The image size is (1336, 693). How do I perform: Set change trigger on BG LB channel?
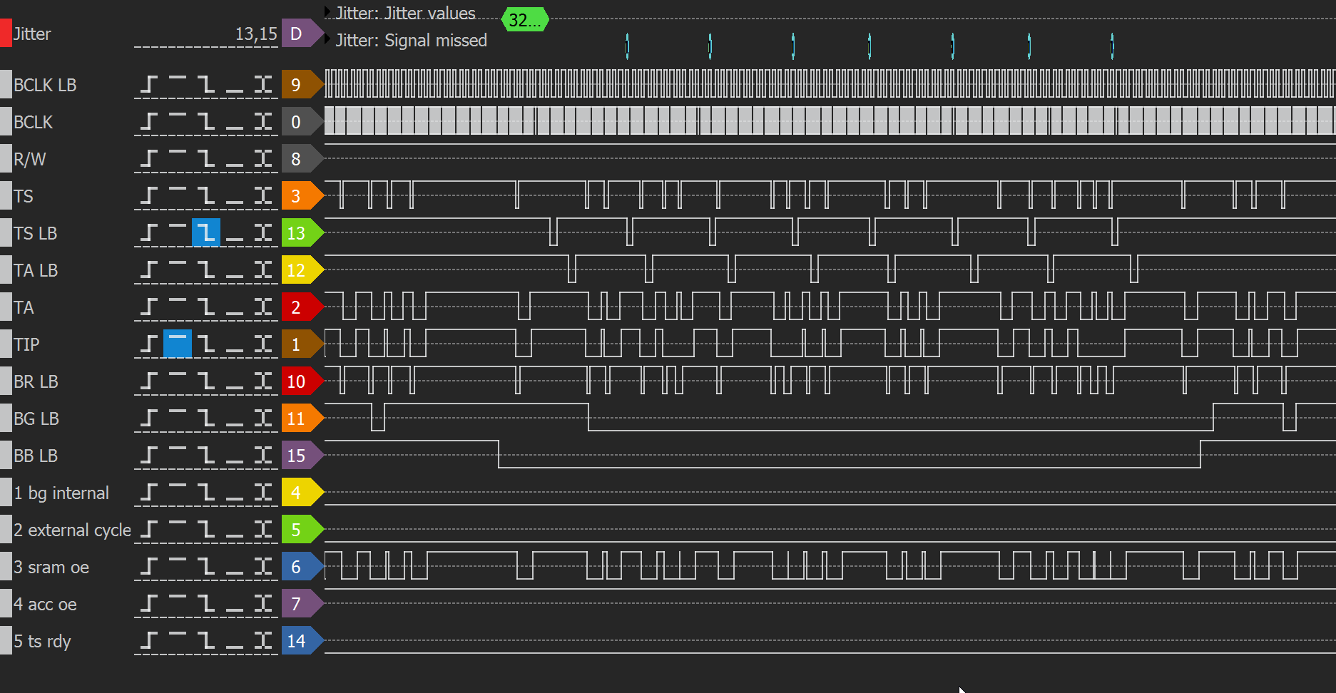coord(263,419)
